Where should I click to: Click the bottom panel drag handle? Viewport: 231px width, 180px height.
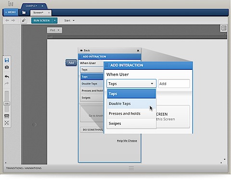[x=131, y=168]
